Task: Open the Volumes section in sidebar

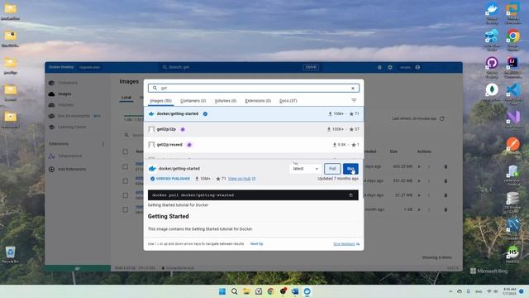Action: coord(65,105)
